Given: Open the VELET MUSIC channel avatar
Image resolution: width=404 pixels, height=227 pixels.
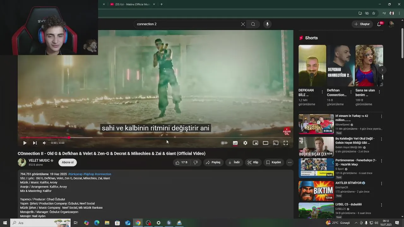Looking at the screenshot, I should 22,162.
